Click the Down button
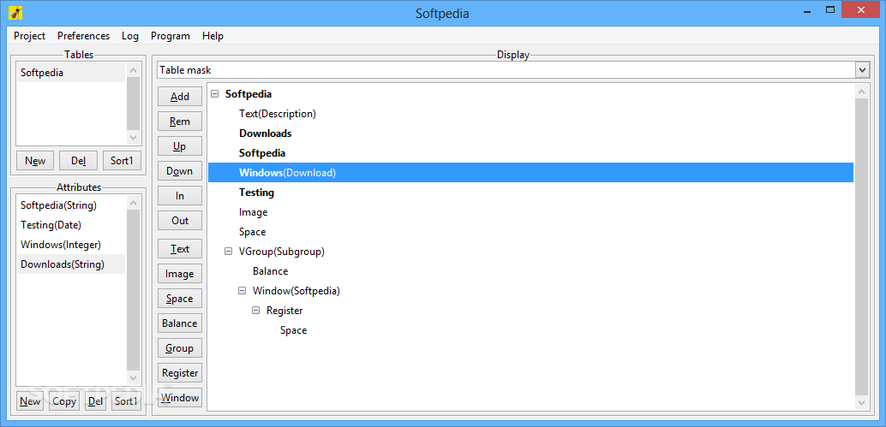Image resolution: width=886 pixels, height=427 pixels. (x=180, y=171)
